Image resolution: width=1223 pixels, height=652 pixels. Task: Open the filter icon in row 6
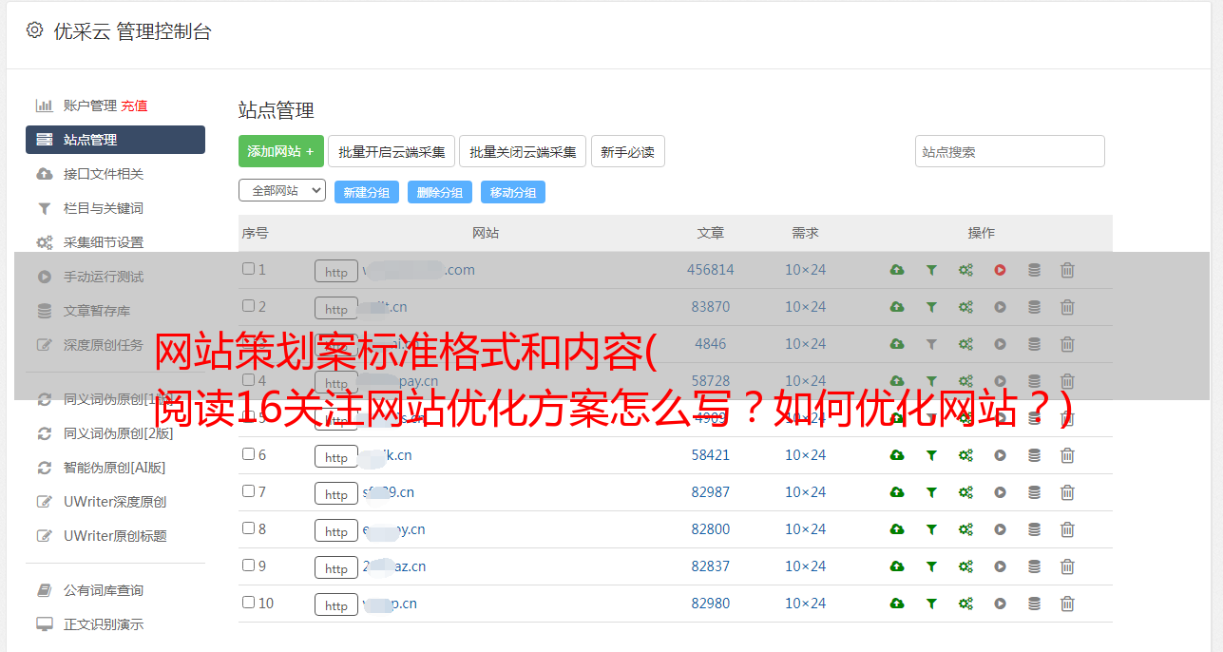point(931,455)
